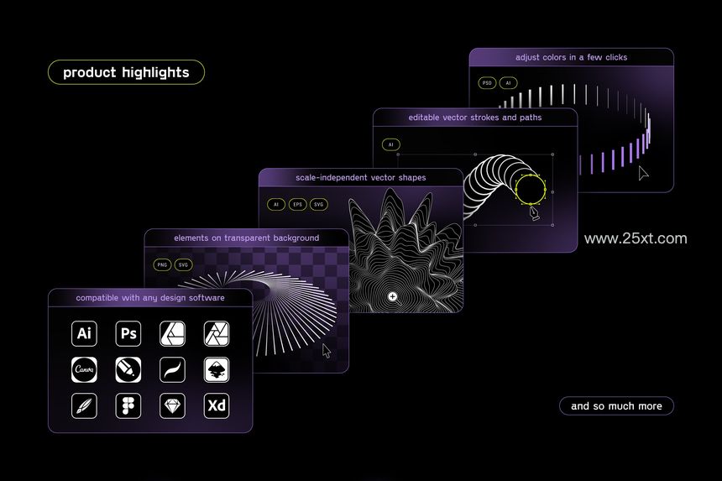Click SVG badge next to EPS badge
722x481 pixels.
point(319,204)
